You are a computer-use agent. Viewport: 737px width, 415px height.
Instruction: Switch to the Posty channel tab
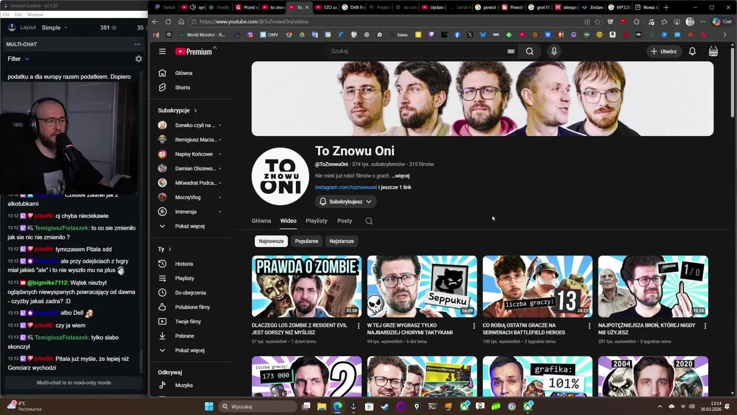click(x=344, y=221)
